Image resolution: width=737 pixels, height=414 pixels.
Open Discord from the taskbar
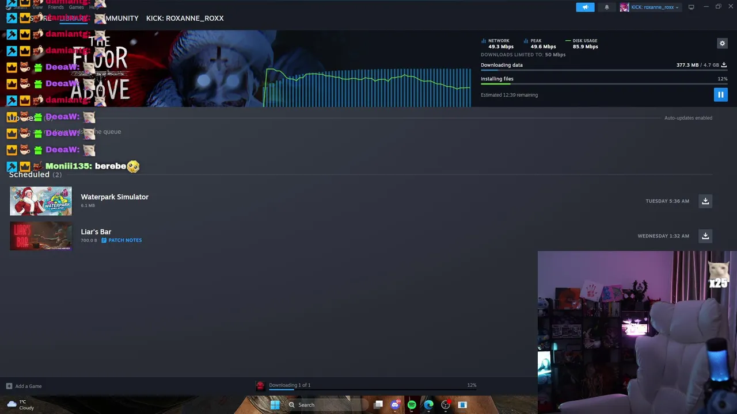coord(395,405)
